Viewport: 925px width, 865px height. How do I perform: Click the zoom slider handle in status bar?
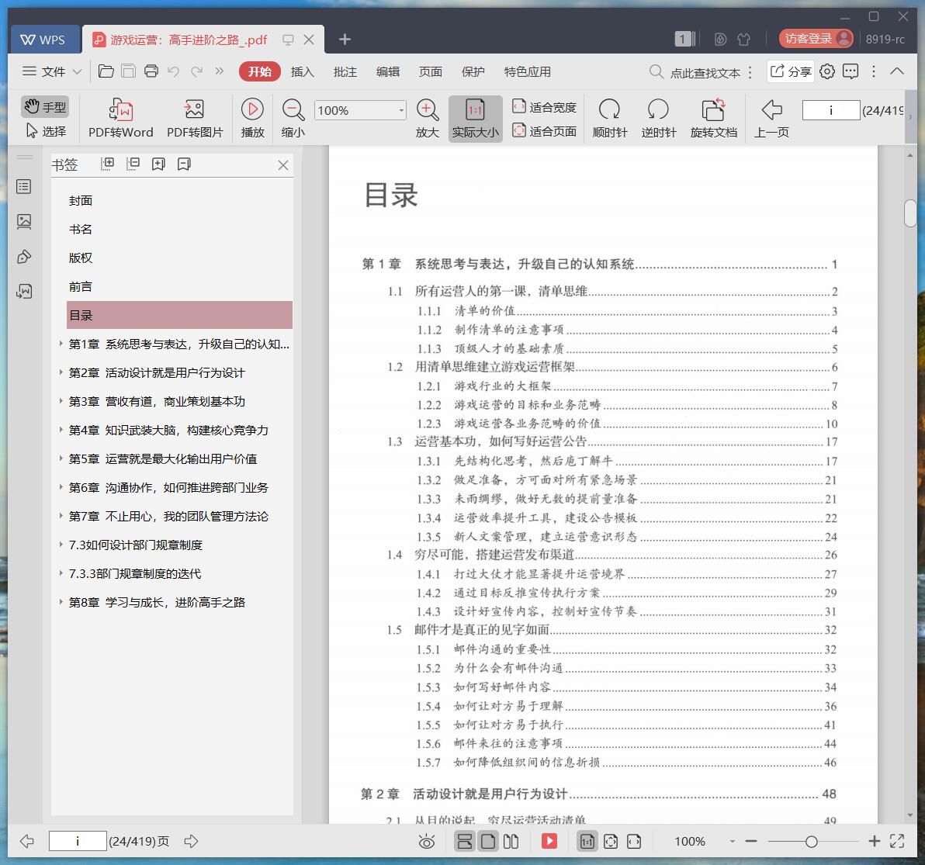point(811,842)
